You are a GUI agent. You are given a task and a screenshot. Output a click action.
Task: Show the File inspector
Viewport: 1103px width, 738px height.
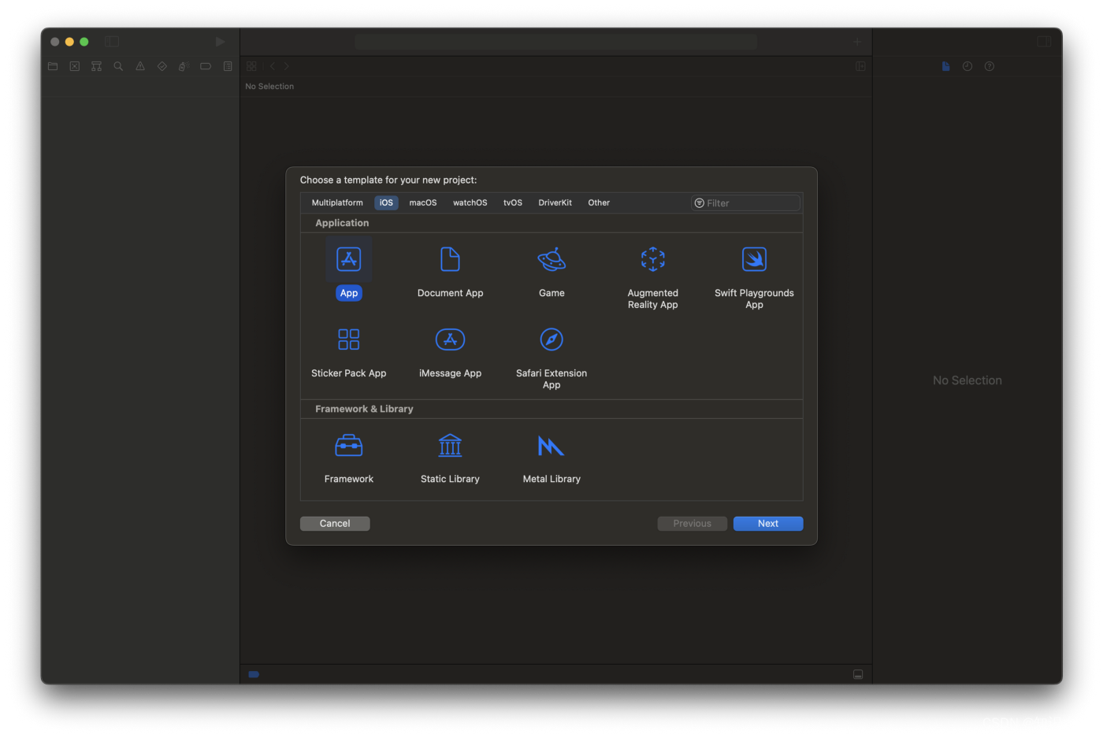(945, 66)
